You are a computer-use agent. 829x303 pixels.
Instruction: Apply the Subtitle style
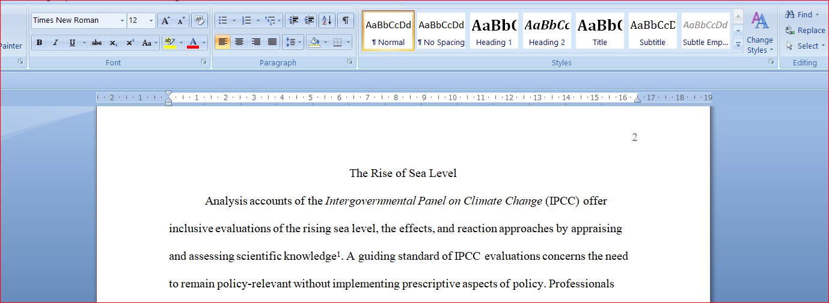click(x=653, y=31)
